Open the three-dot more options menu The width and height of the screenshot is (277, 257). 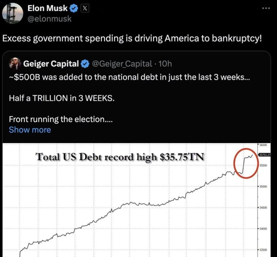pos(265,8)
